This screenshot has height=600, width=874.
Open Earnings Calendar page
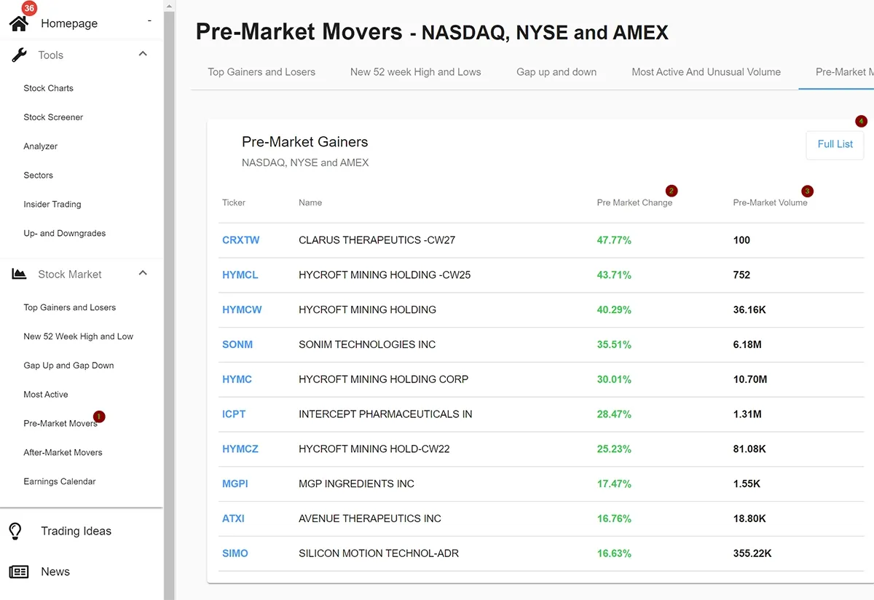(x=59, y=482)
